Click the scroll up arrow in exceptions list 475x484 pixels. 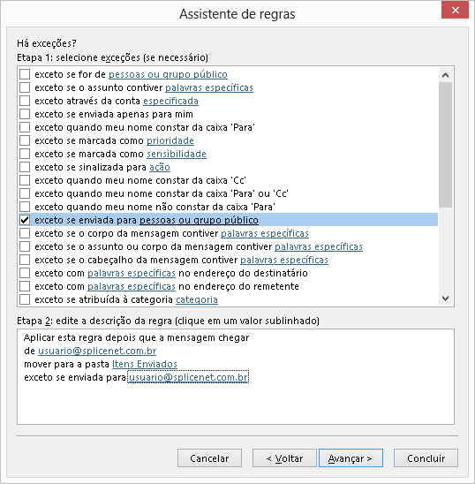[445, 75]
